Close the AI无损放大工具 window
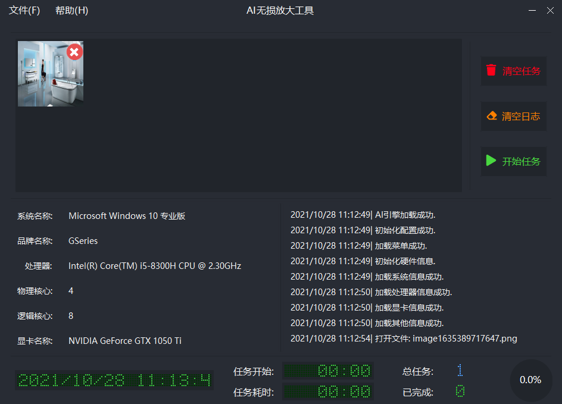This screenshot has height=404, width=562. click(x=550, y=10)
